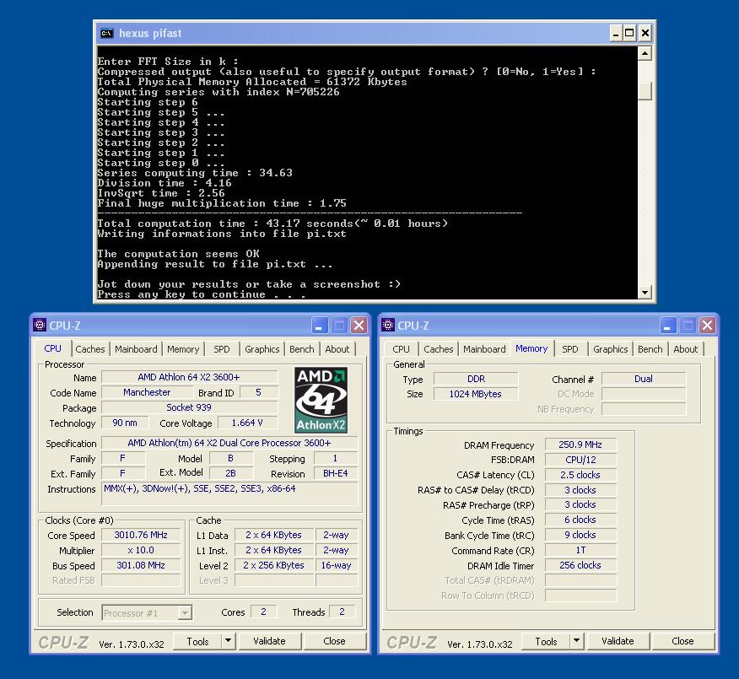Minimize the right CPU-Z Memory window
The height and width of the screenshot is (679, 739).
coord(667,325)
